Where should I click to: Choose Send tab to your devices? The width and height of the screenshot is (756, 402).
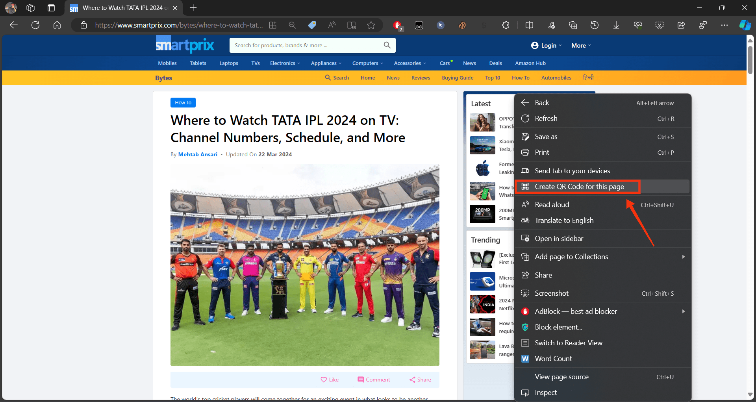[x=602, y=171]
